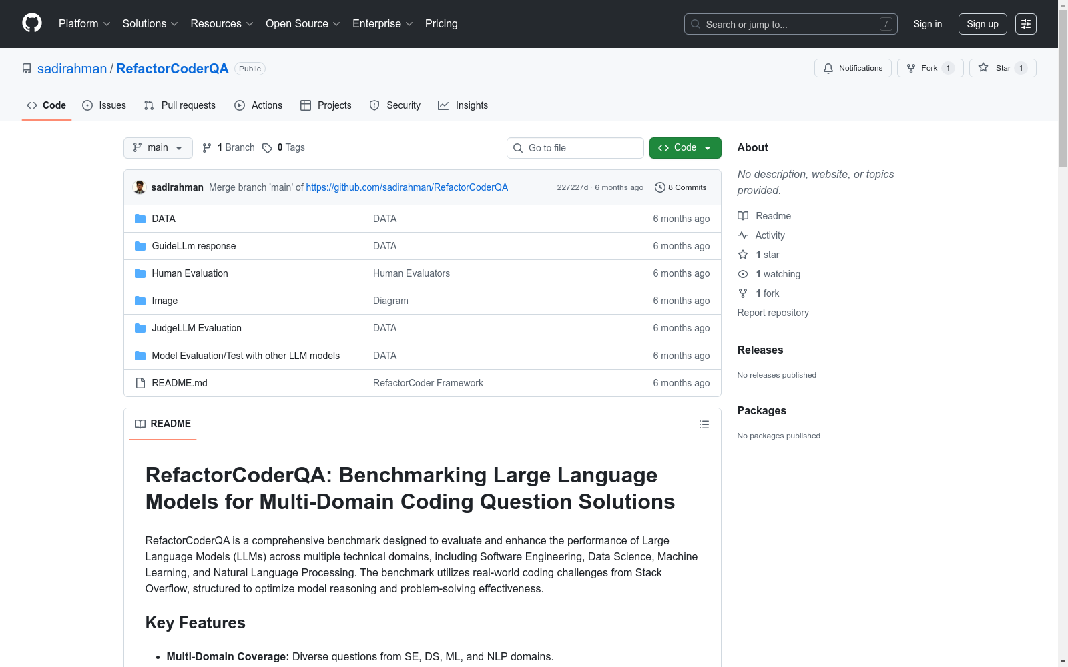The height and width of the screenshot is (667, 1068).
Task: Click the Diagram commit message
Action: 390,301
